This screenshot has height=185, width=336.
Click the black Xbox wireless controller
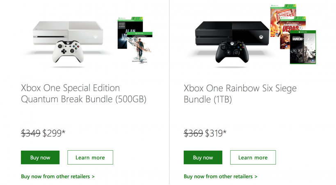pos(231,52)
